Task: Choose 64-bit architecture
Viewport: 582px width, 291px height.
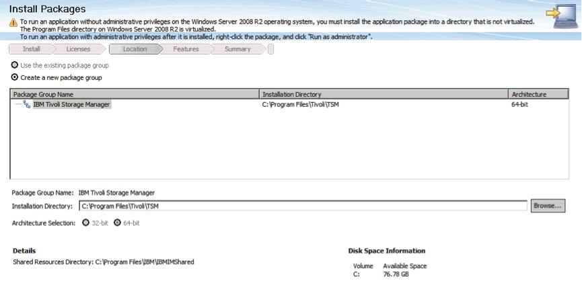Action: 117,223
